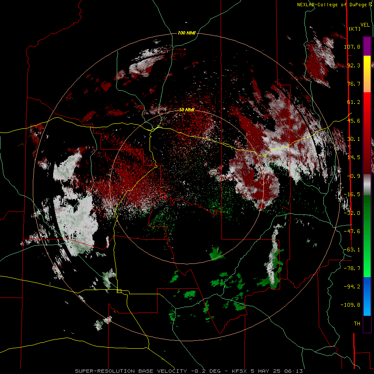Click the 14.5 scale value

[354, 157]
